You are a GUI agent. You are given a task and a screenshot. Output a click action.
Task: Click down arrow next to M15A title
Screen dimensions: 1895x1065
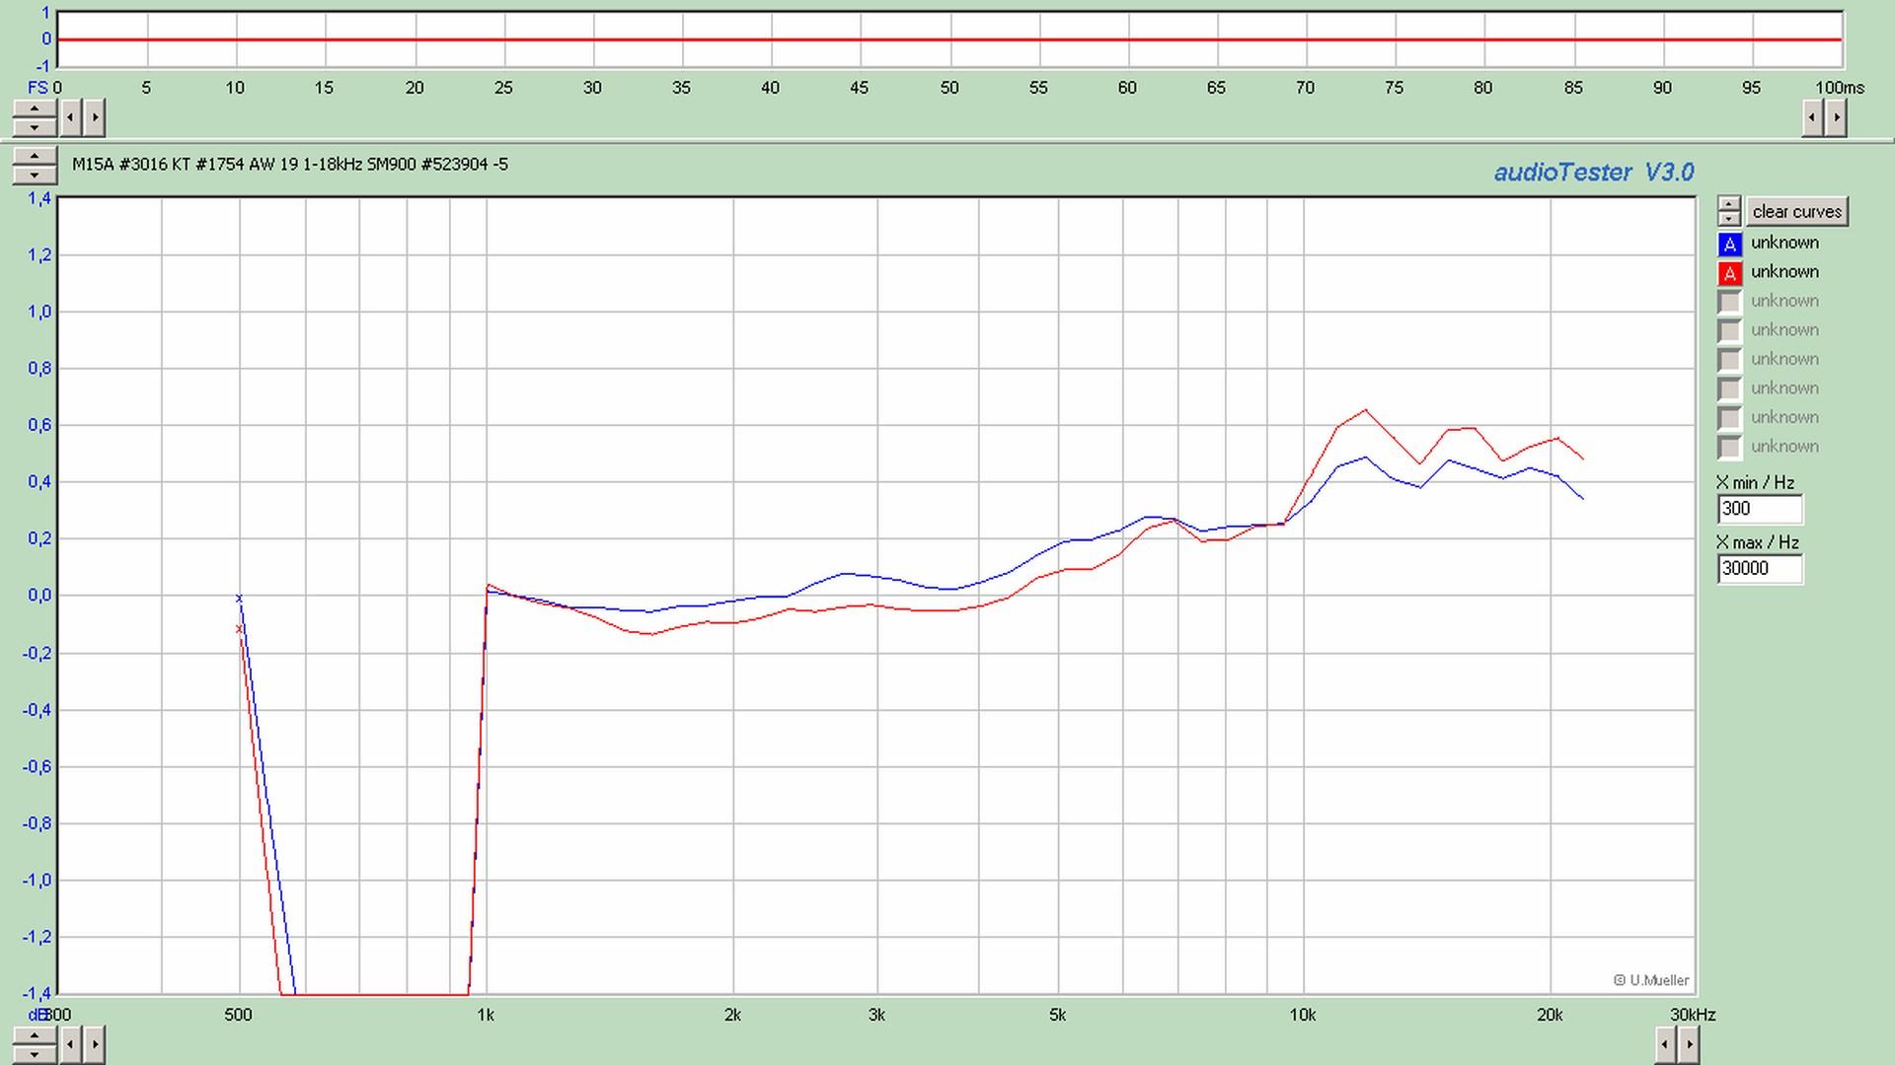tap(35, 176)
